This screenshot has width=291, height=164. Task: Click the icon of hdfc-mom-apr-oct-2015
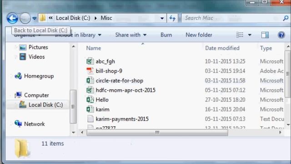(90, 90)
